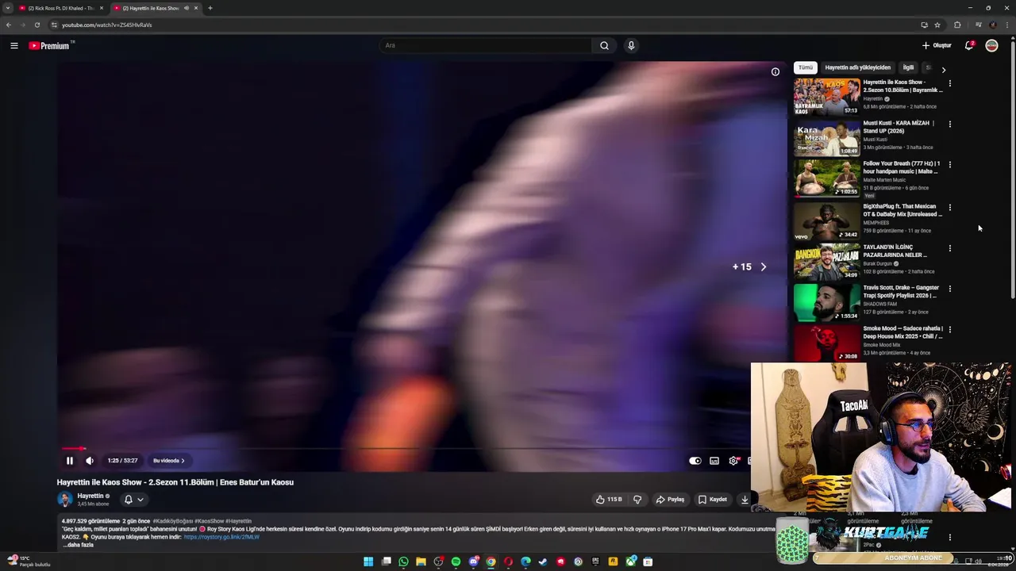Expand description with '...daha fazla'

78,545
